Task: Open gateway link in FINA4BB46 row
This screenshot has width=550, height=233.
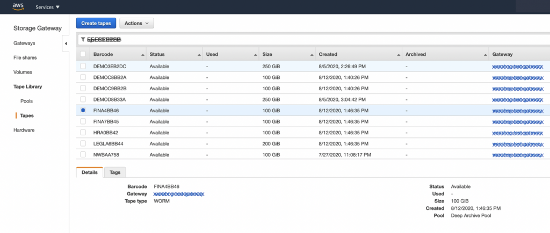Action: coord(518,111)
